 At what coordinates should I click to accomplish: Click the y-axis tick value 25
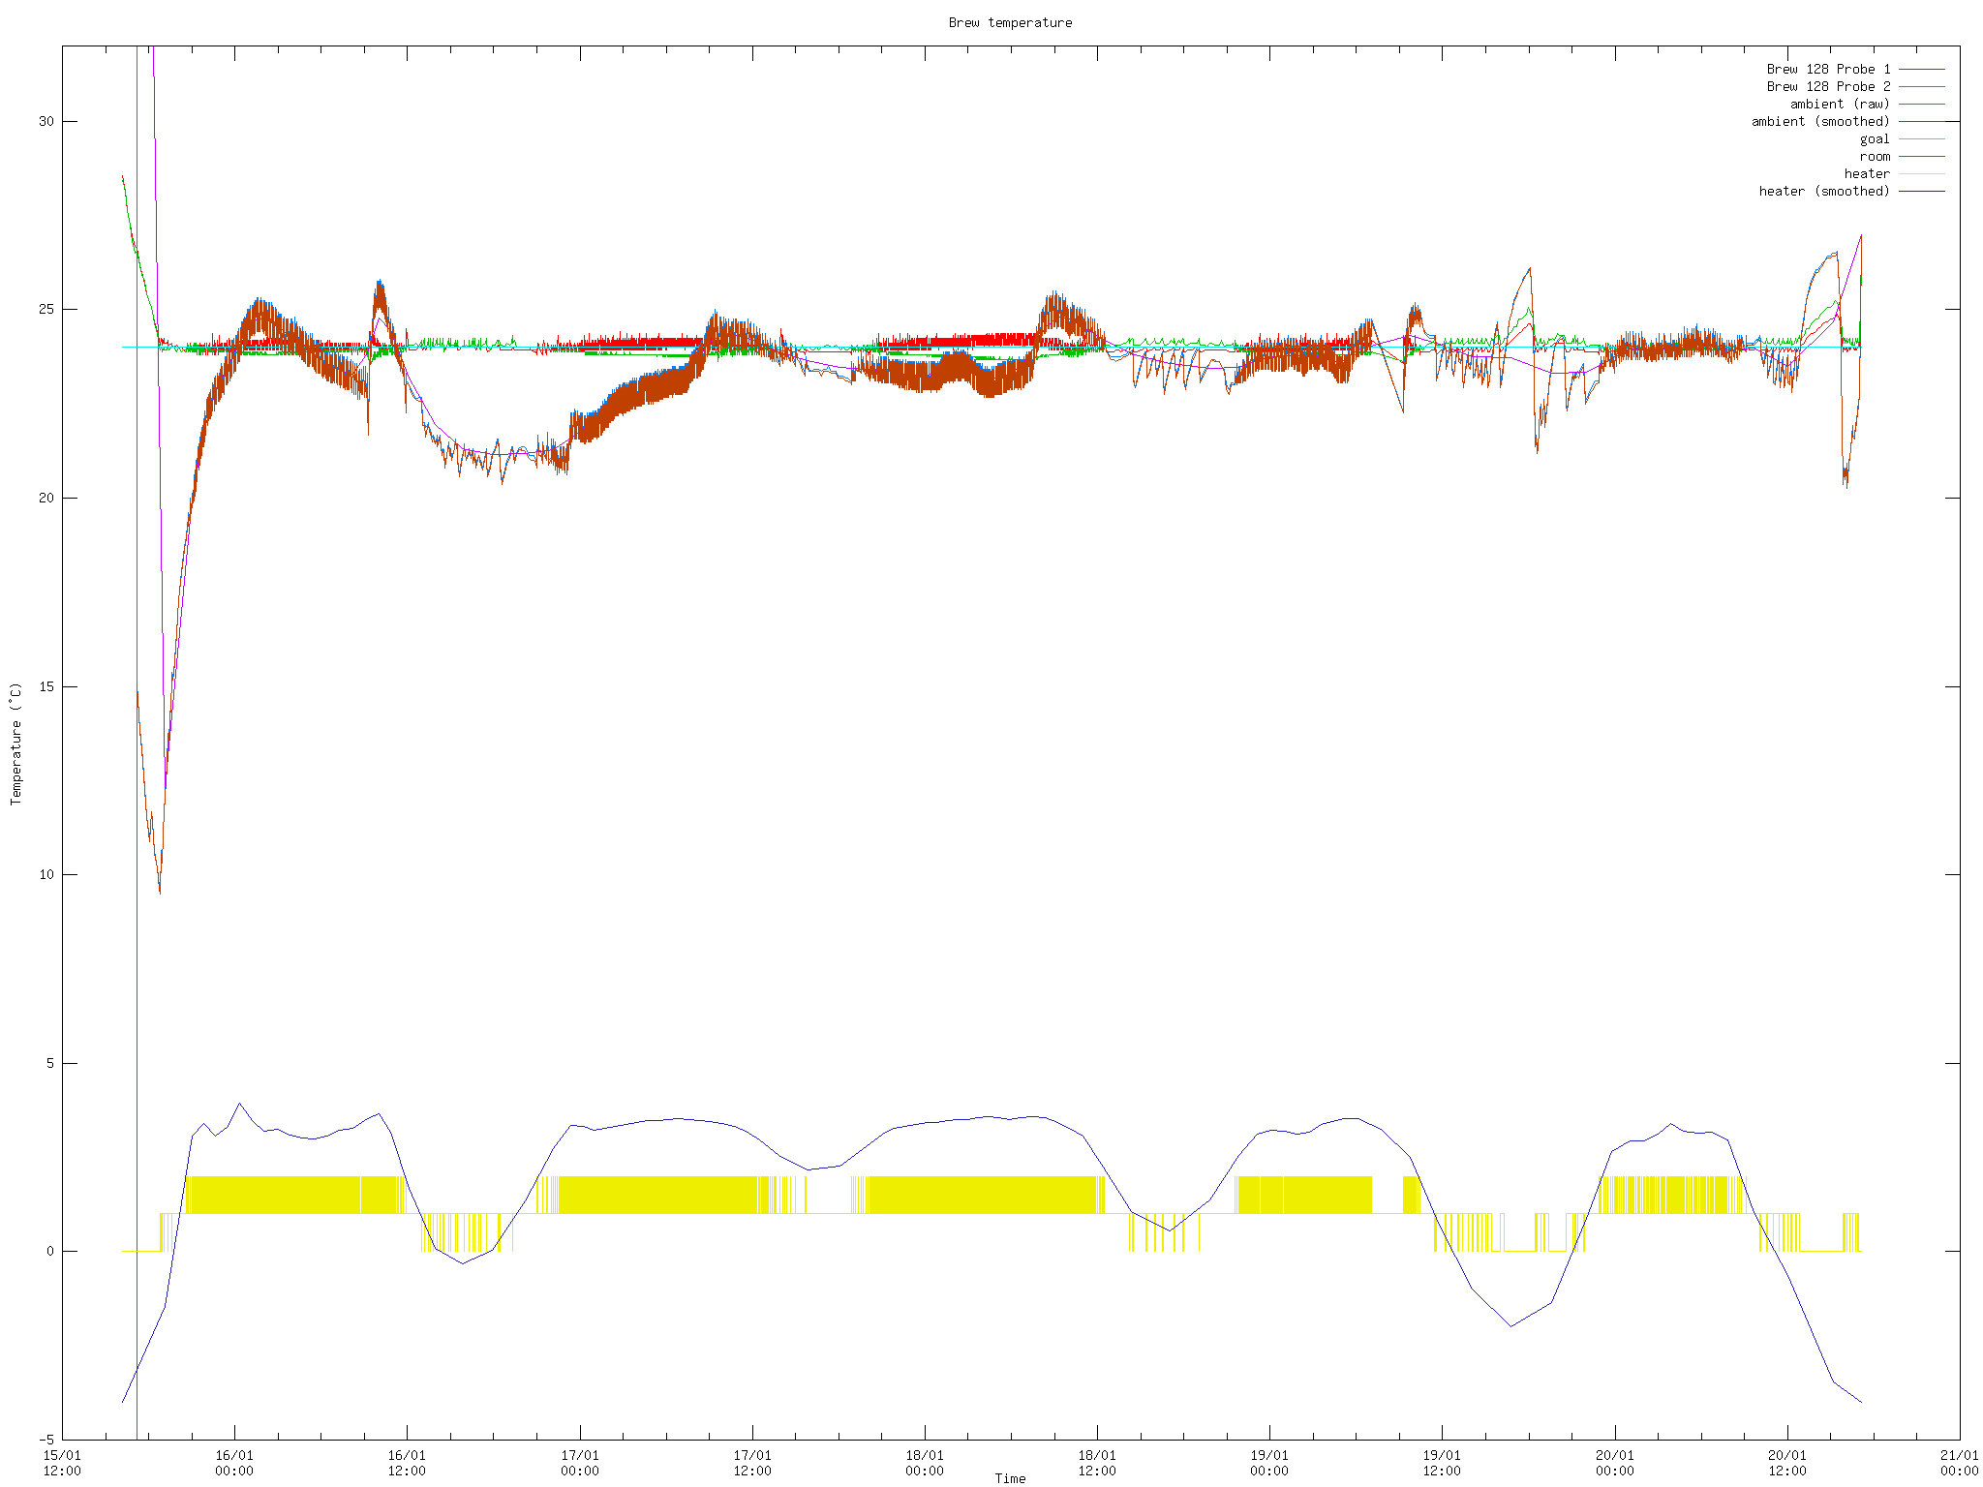pos(46,310)
